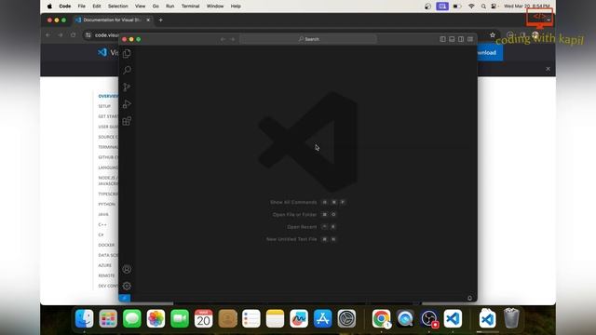Dismiss the website banner with X
This screenshot has height=335, width=596.
click(x=549, y=69)
